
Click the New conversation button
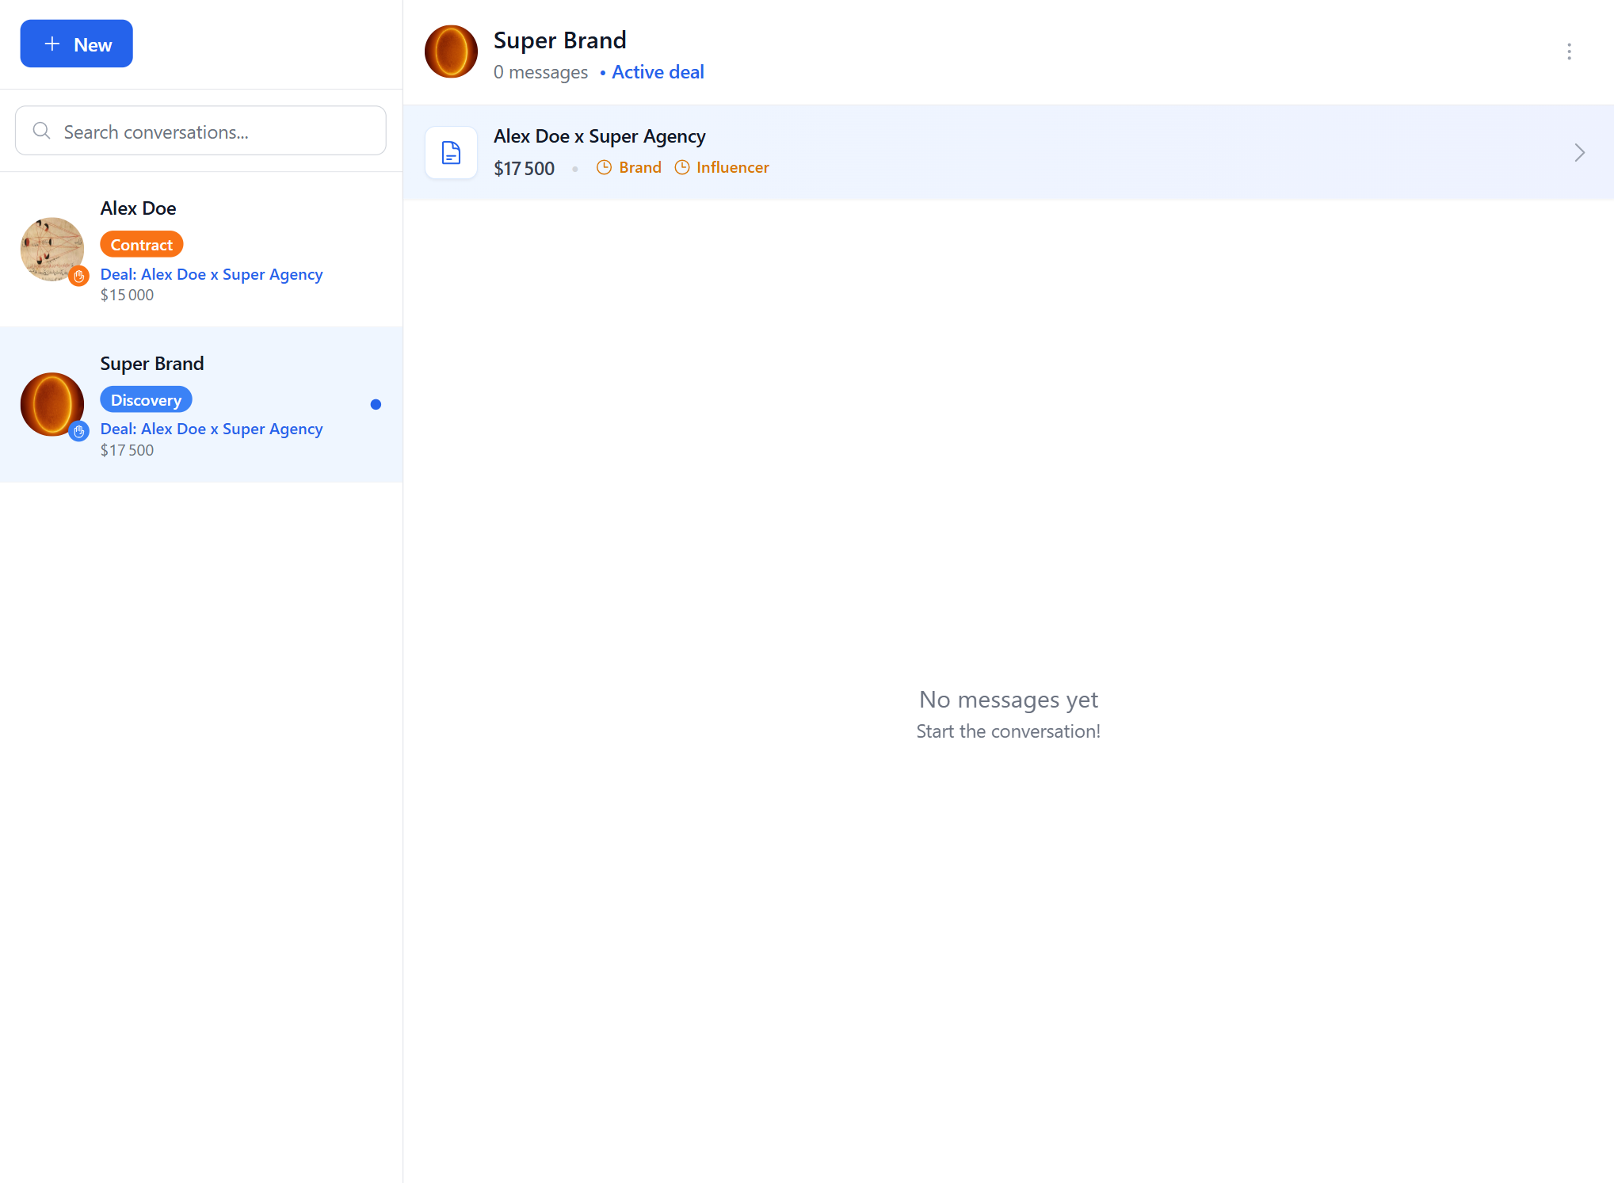click(76, 44)
